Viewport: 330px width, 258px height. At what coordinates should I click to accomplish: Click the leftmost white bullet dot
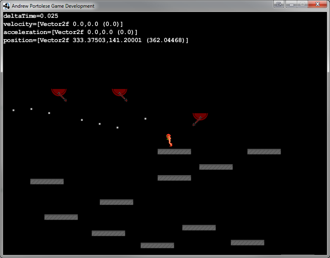pos(13,110)
